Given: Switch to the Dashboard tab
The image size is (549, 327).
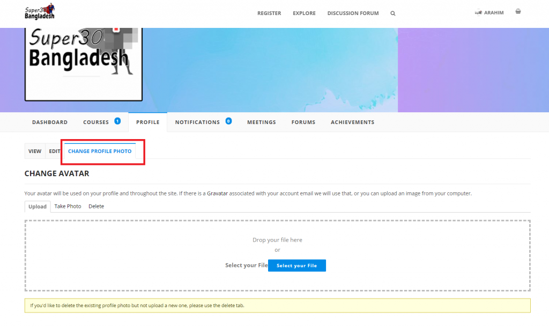Looking at the screenshot, I should coord(50,122).
